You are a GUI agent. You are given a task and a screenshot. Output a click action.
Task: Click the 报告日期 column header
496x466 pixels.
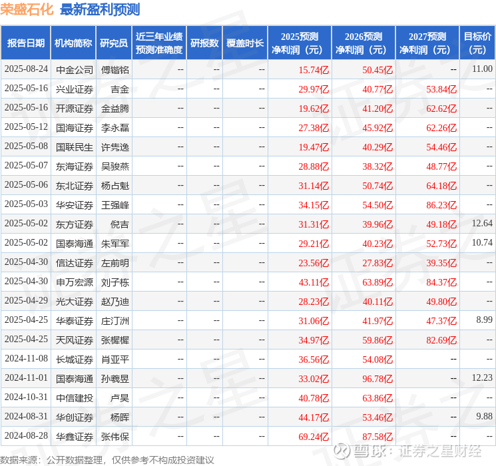coord(25,43)
